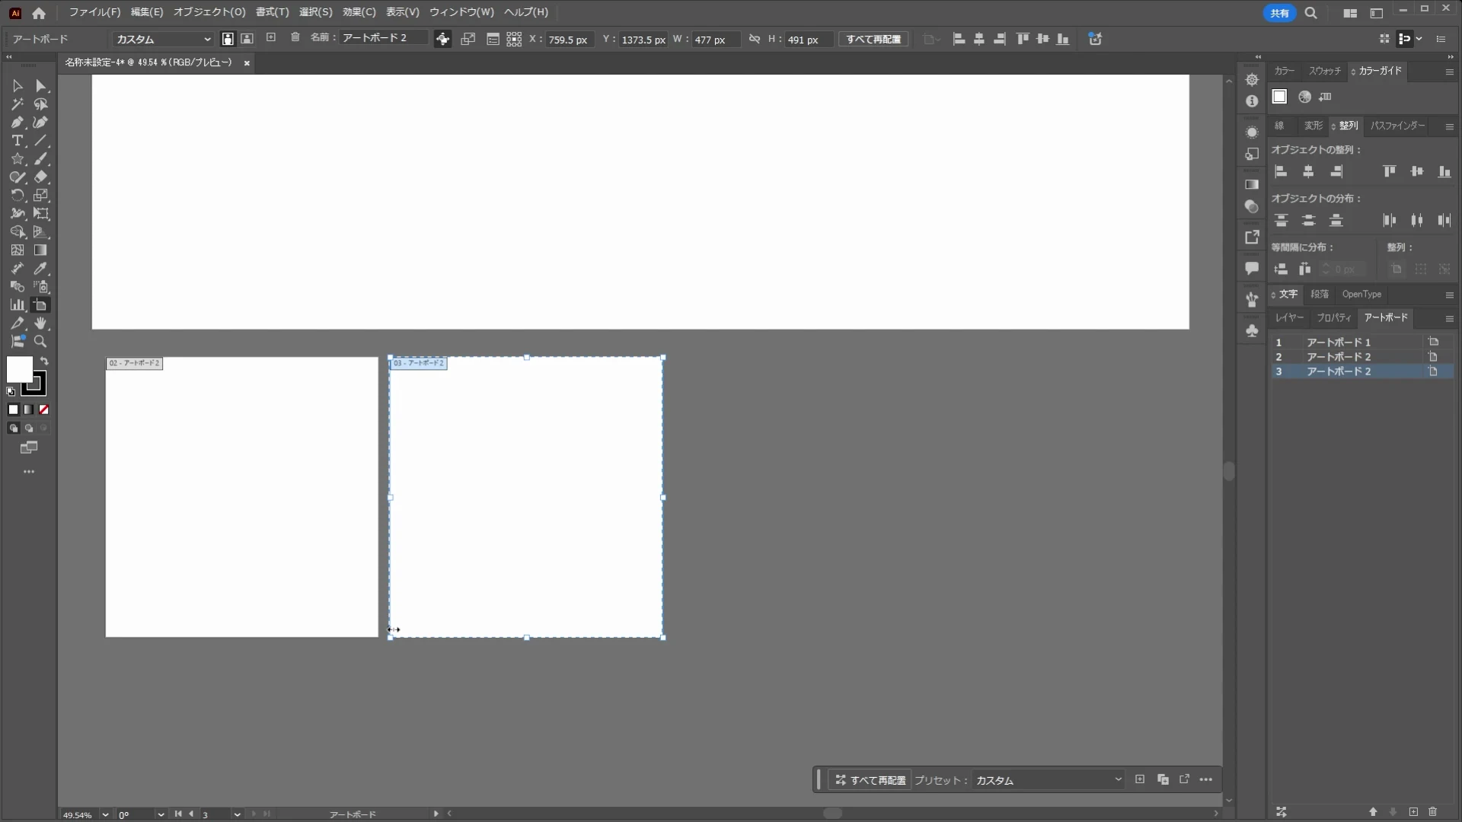Open the artboard navigation number dropdown
Image resolution: width=1462 pixels, height=822 pixels.
[x=238, y=814]
